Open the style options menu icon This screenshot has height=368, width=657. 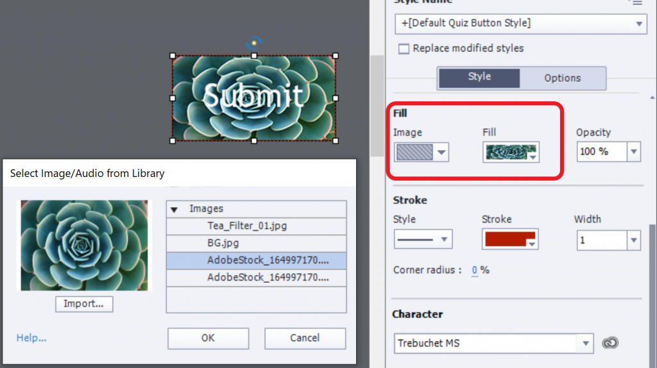[635, 3]
